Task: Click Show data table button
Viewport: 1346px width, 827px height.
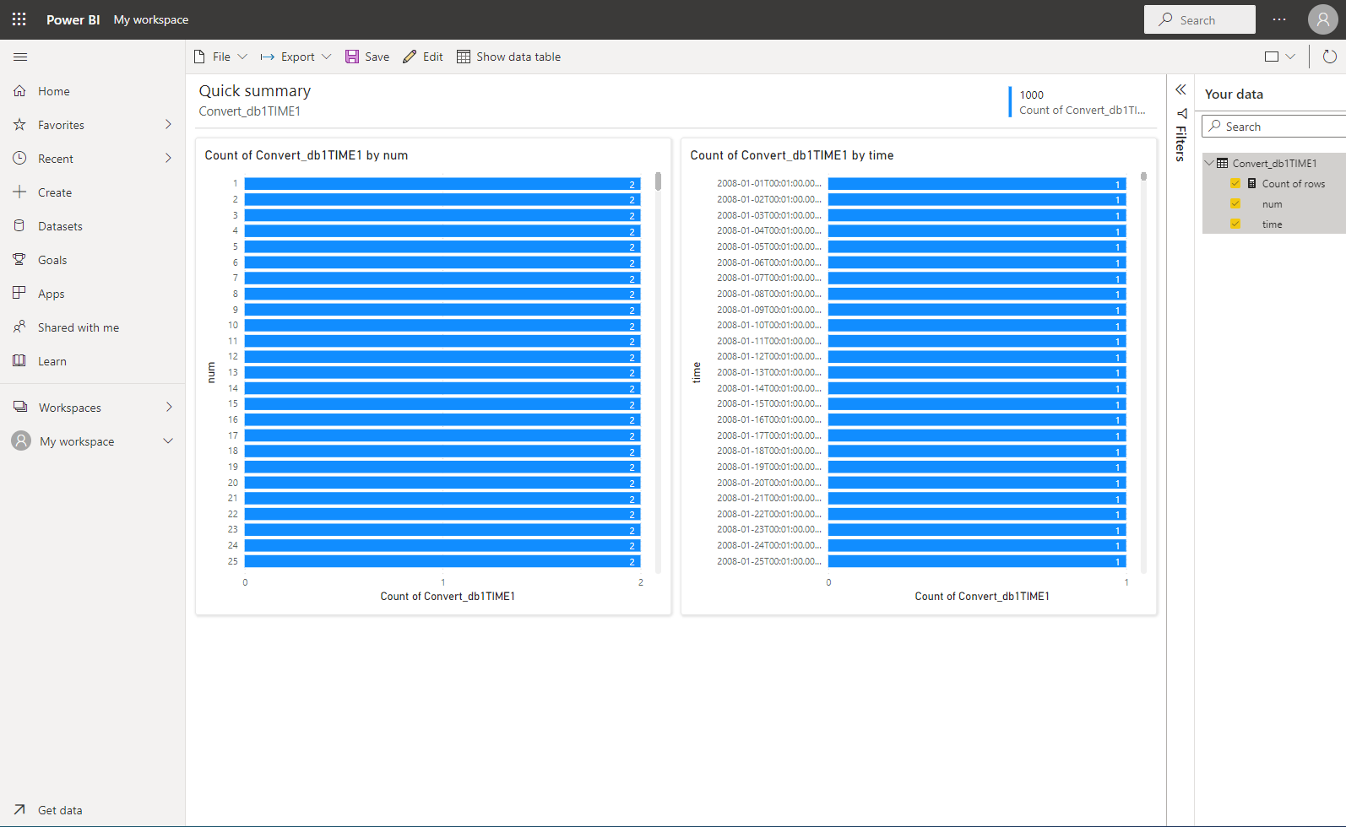Action: click(509, 57)
